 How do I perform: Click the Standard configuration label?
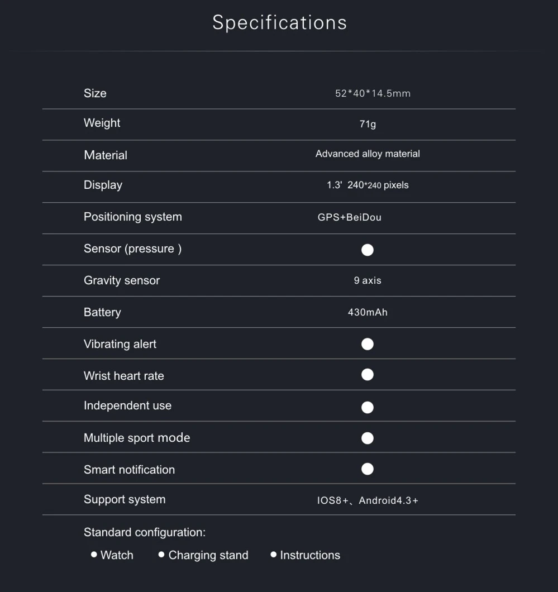tap(145, 532)
